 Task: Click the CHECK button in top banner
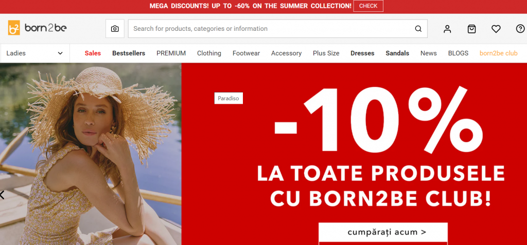coord(368,6)
